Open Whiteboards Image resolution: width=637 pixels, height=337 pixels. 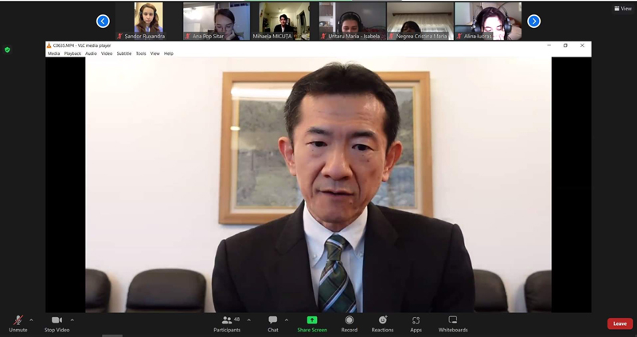(x=453, y=324)
